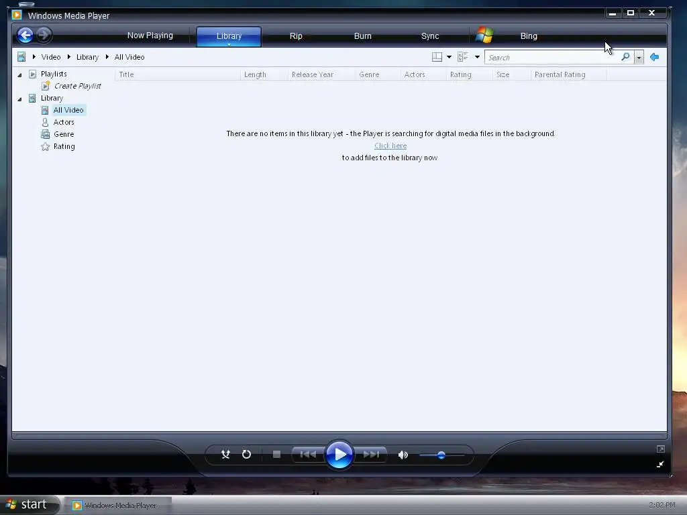Turn shuffle on
Image resolution: width=687 pixels, height=515 pixels.
pyautogui.click(x=225, y=455)
